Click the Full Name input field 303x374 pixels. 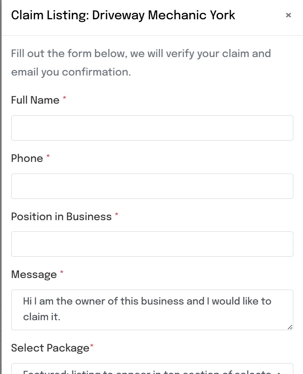(152, 128)
